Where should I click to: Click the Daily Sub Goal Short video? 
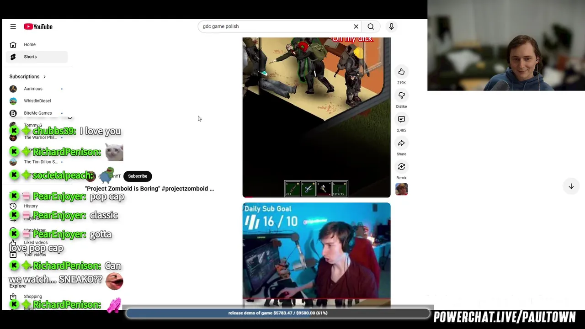[316, 255]
